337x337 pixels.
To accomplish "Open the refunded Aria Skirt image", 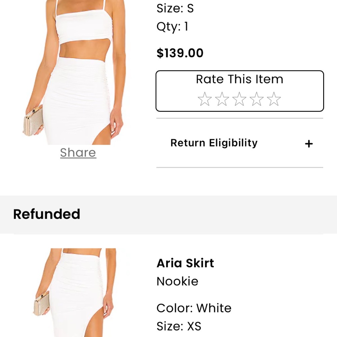I will [x=78, y=293].
